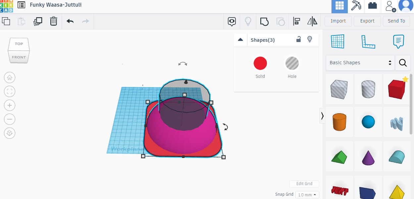Open the Snap Grid 1.0 mm dropdown
Screen dimensions: 414x199
click(x=307, y=195)
